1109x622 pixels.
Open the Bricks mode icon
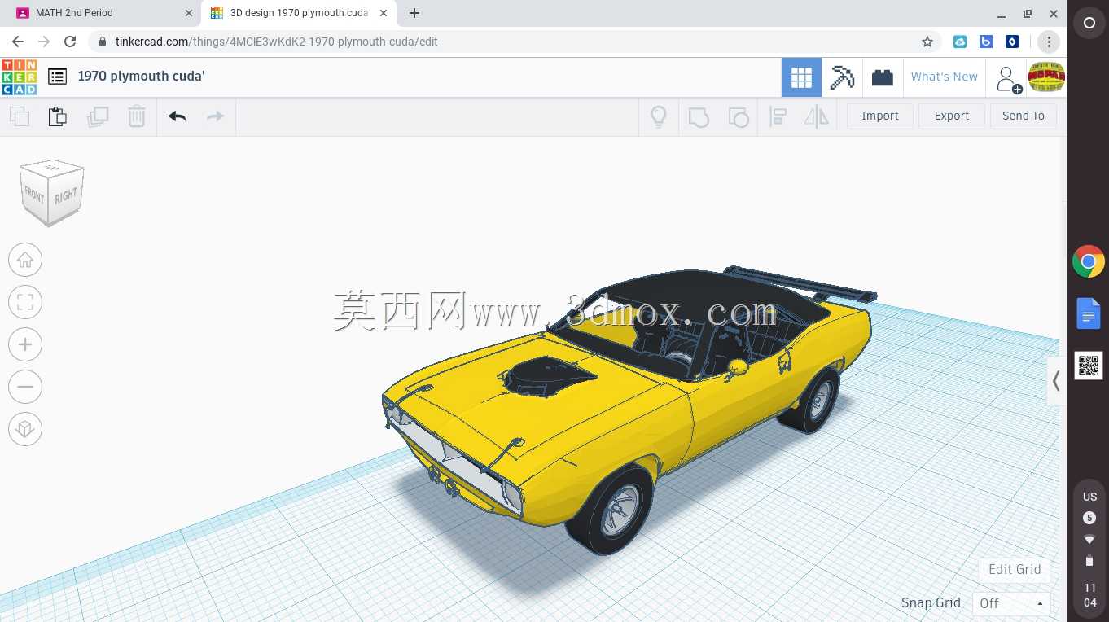pos(883,77)
